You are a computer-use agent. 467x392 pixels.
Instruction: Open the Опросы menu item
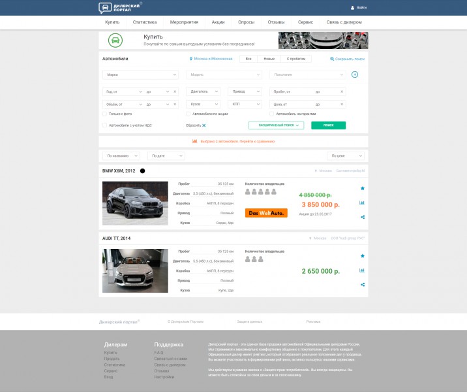247,22
